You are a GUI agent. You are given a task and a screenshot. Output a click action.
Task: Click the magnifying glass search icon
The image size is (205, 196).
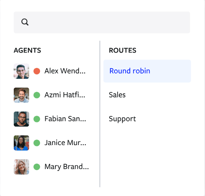25,22
